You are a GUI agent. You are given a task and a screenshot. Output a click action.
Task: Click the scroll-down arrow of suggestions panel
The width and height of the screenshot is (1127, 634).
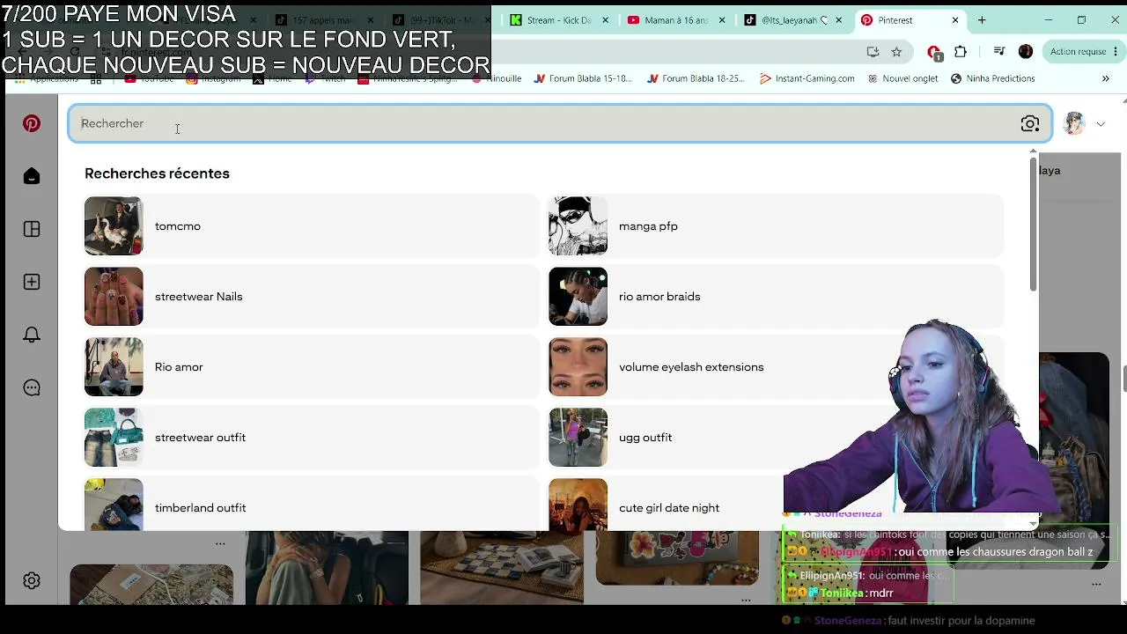[1033, 524]
